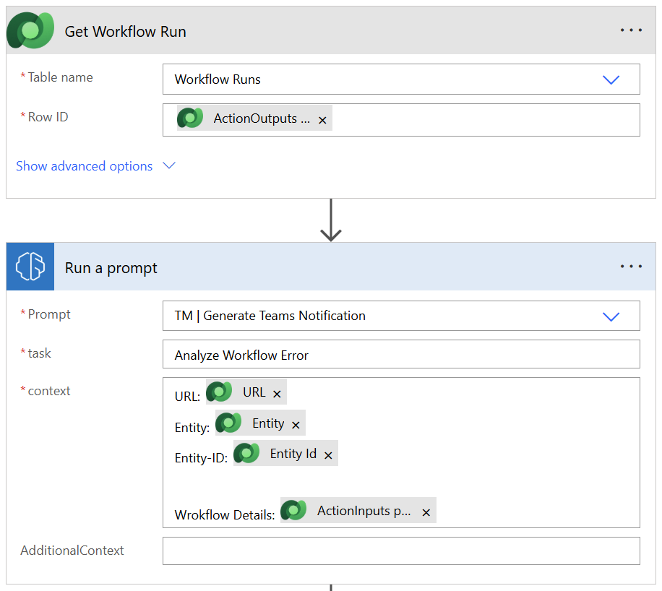This screenshot has height=591, width=662.
Task: Expand Show advanced options chevron
Action: pyautogui.click(x=168, y=165)
